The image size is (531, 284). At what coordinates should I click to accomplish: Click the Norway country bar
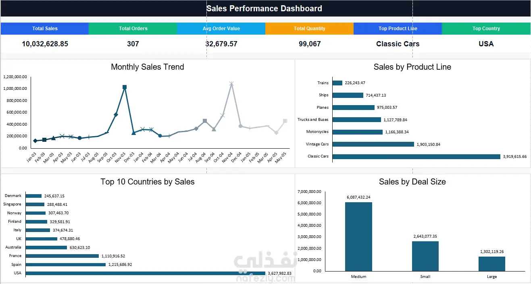click(35, 213)
